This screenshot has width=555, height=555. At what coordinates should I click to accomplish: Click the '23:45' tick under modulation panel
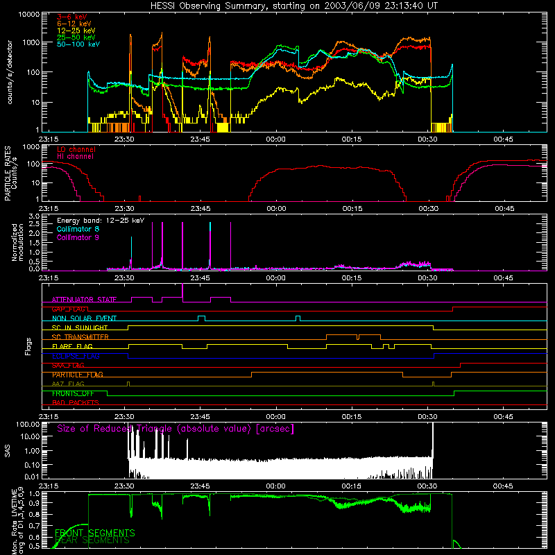click(x=200, y=278)
